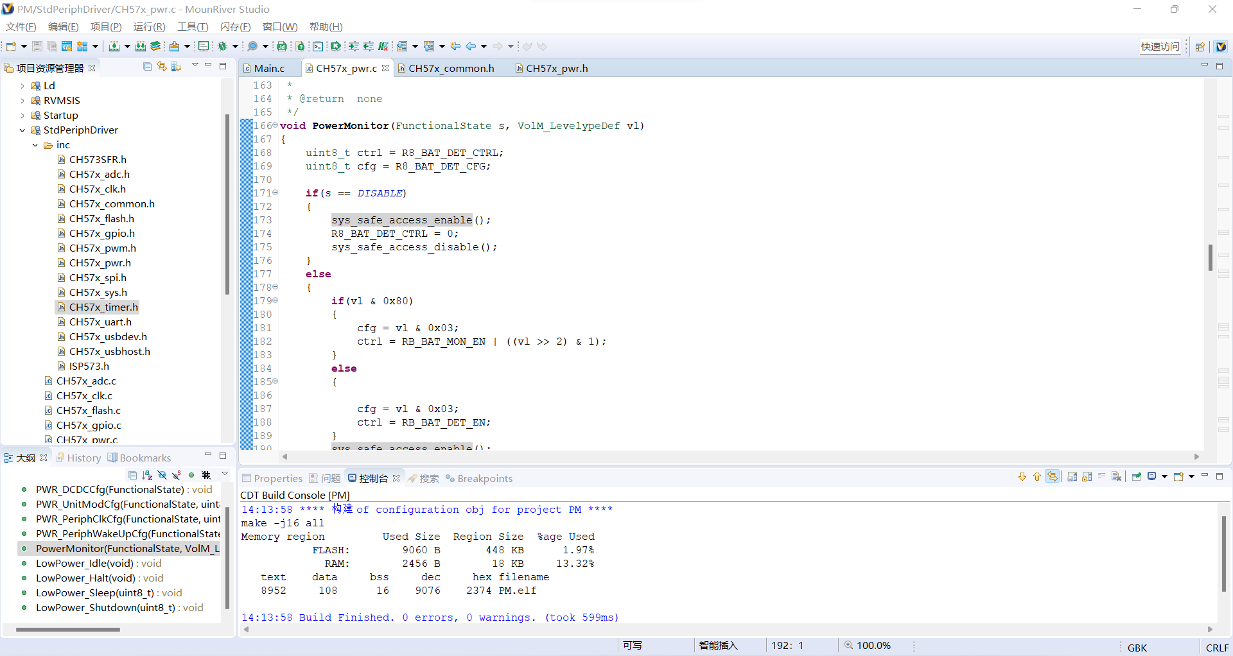1233x656 pixels.
Task: Switch to the Breakpoints tab
Action: 479,478
